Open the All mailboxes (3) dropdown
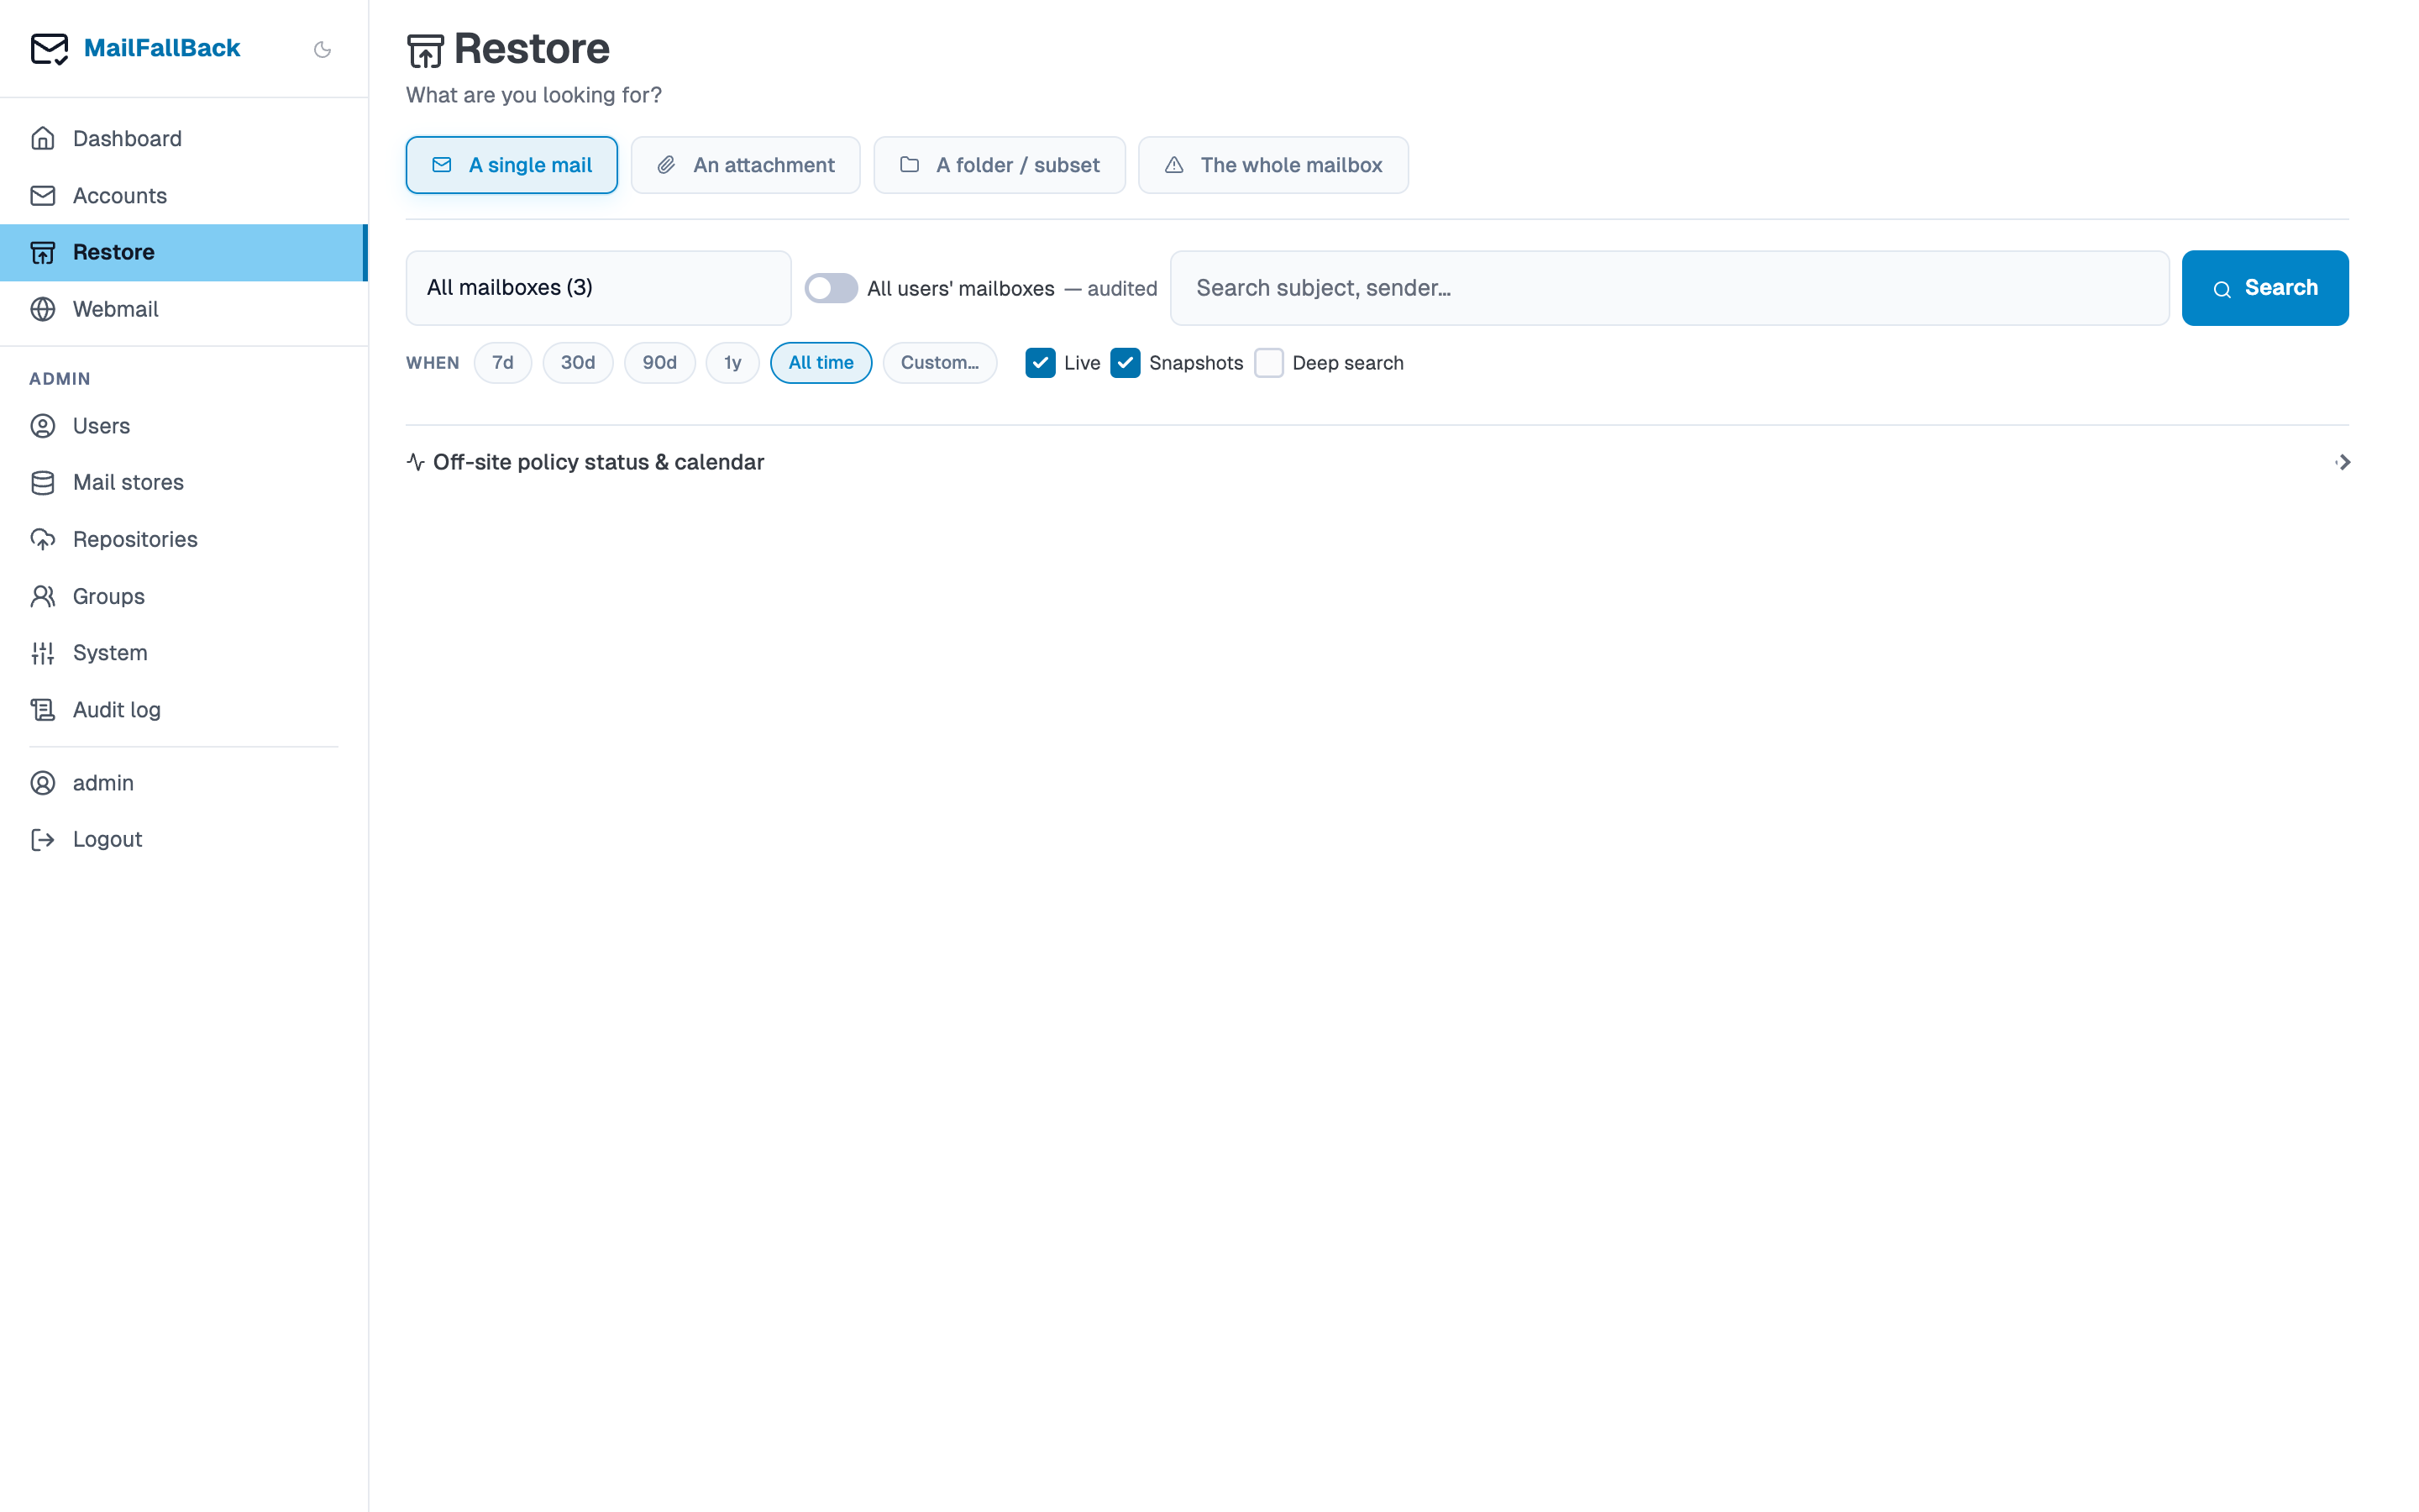The image size is (2419, 1512). (599, 288)
